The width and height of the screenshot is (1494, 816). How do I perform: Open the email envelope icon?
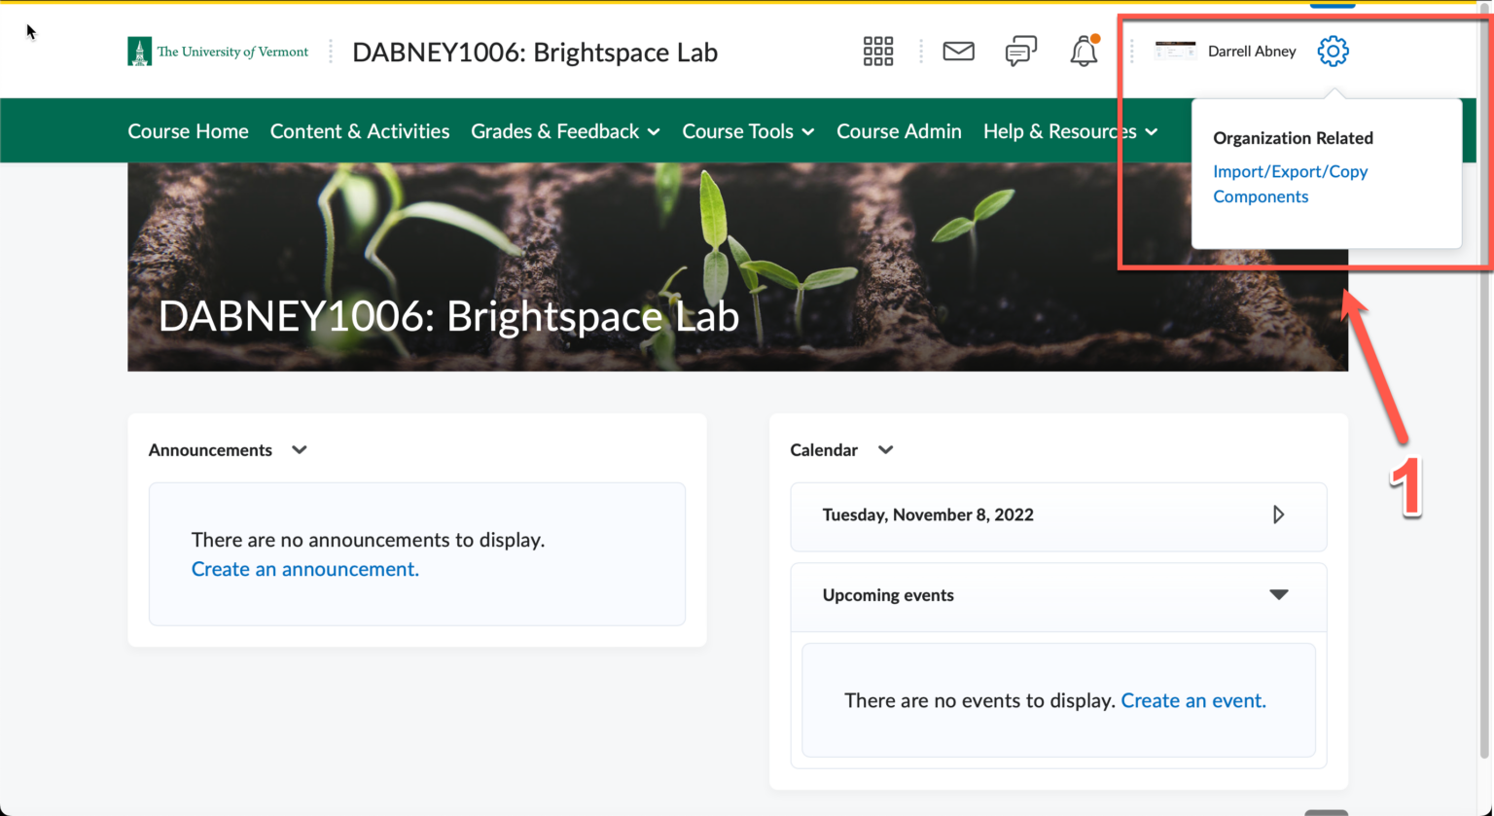pyautogui.click(x=958, y=51)
